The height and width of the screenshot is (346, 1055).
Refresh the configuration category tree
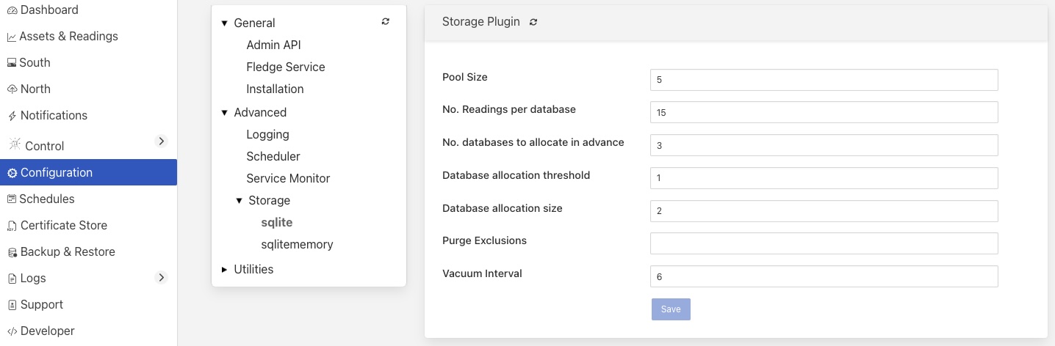(386, 22)
